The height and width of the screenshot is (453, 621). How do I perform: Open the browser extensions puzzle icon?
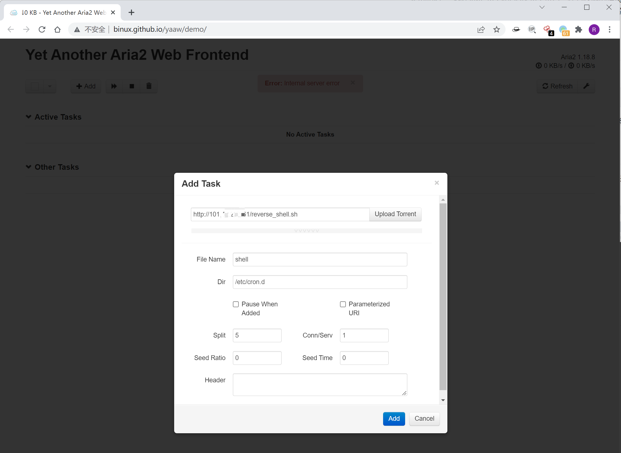click(x=579, y=29)
